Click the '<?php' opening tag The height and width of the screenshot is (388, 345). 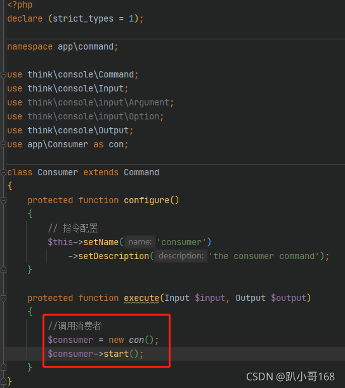[20, 5]
